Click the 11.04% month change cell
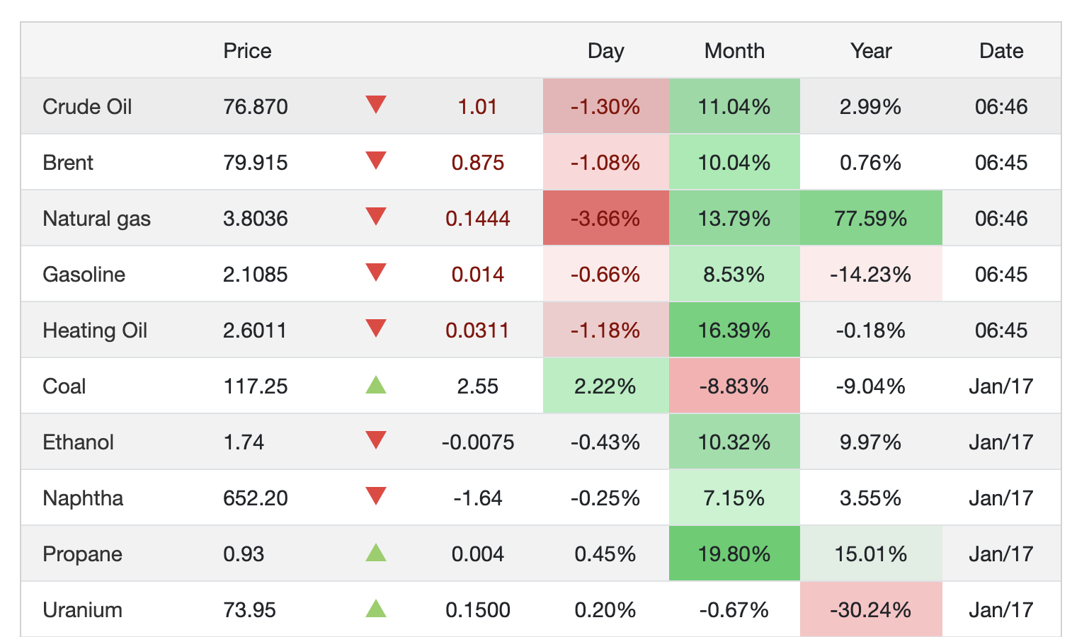 coord(734,106)
